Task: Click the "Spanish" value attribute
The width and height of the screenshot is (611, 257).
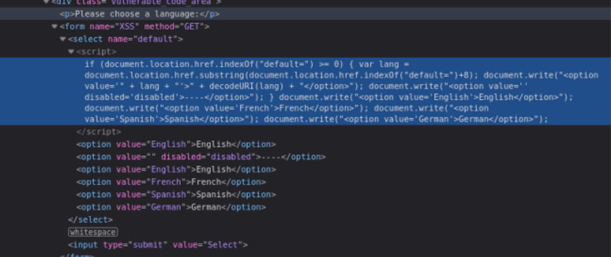Action: click(169, 194)
